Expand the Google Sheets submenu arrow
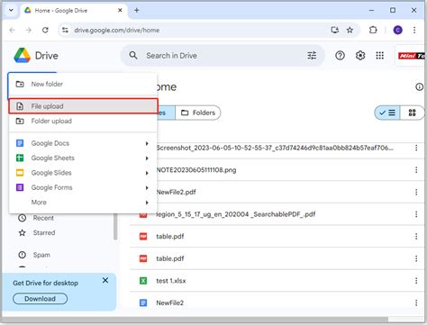 (147, 158)
